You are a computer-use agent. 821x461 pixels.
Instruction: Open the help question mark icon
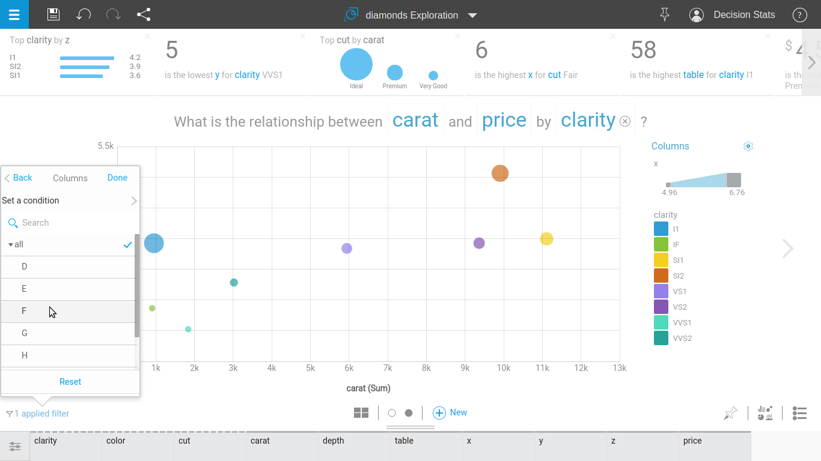(x=799, y=15)
